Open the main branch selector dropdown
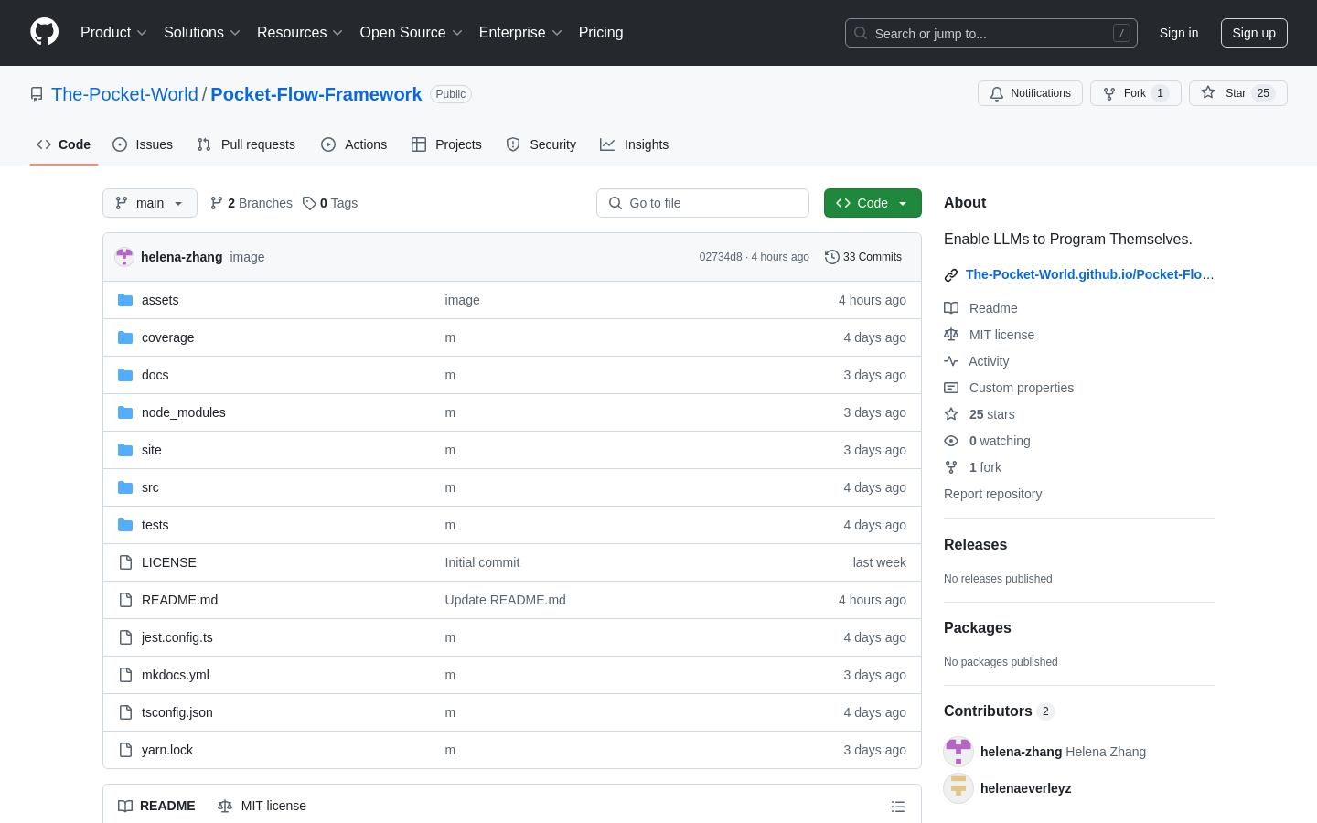The height and width of the screenshot is (823, 1317). (150, 203)
